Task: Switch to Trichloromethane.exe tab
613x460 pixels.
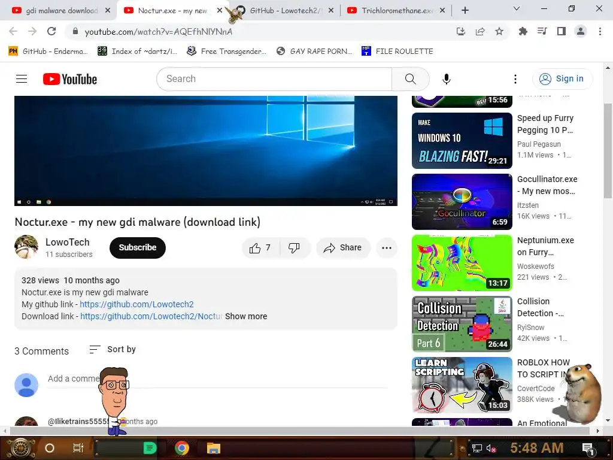Action: (396, 11)
